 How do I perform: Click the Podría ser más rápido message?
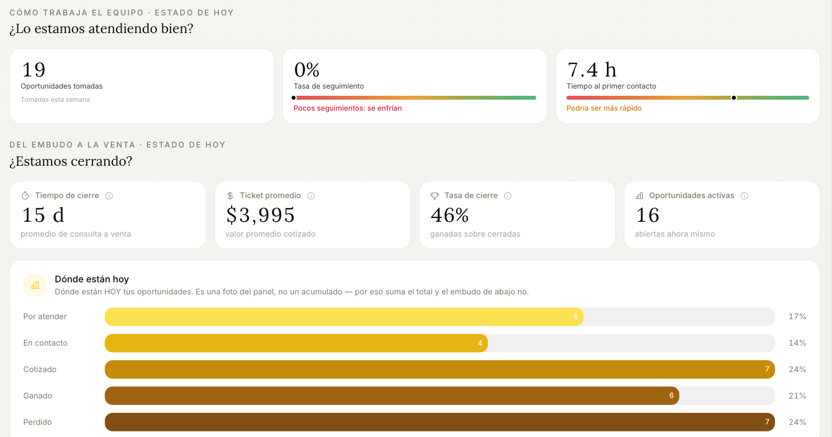pos(604,108)
